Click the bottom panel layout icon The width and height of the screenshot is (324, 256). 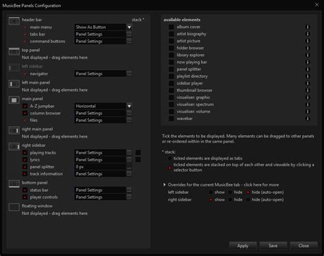point(14,184)
